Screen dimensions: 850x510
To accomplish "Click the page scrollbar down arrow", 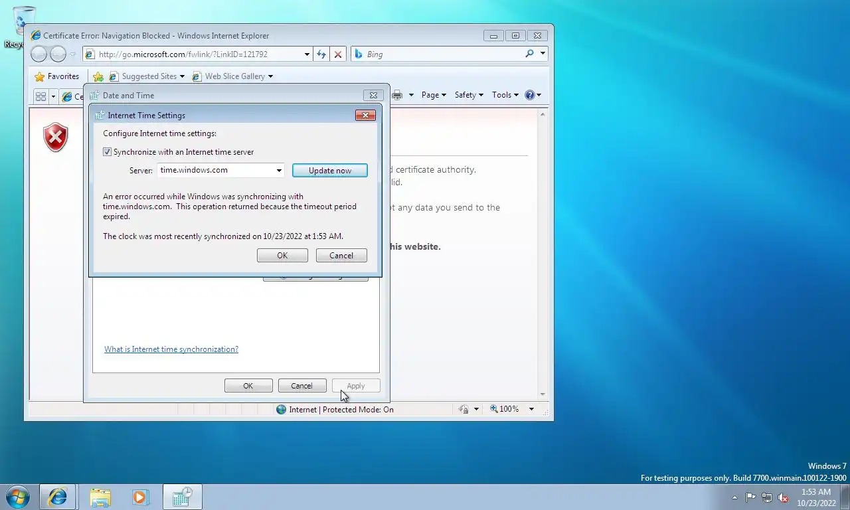I will (543, 394).
